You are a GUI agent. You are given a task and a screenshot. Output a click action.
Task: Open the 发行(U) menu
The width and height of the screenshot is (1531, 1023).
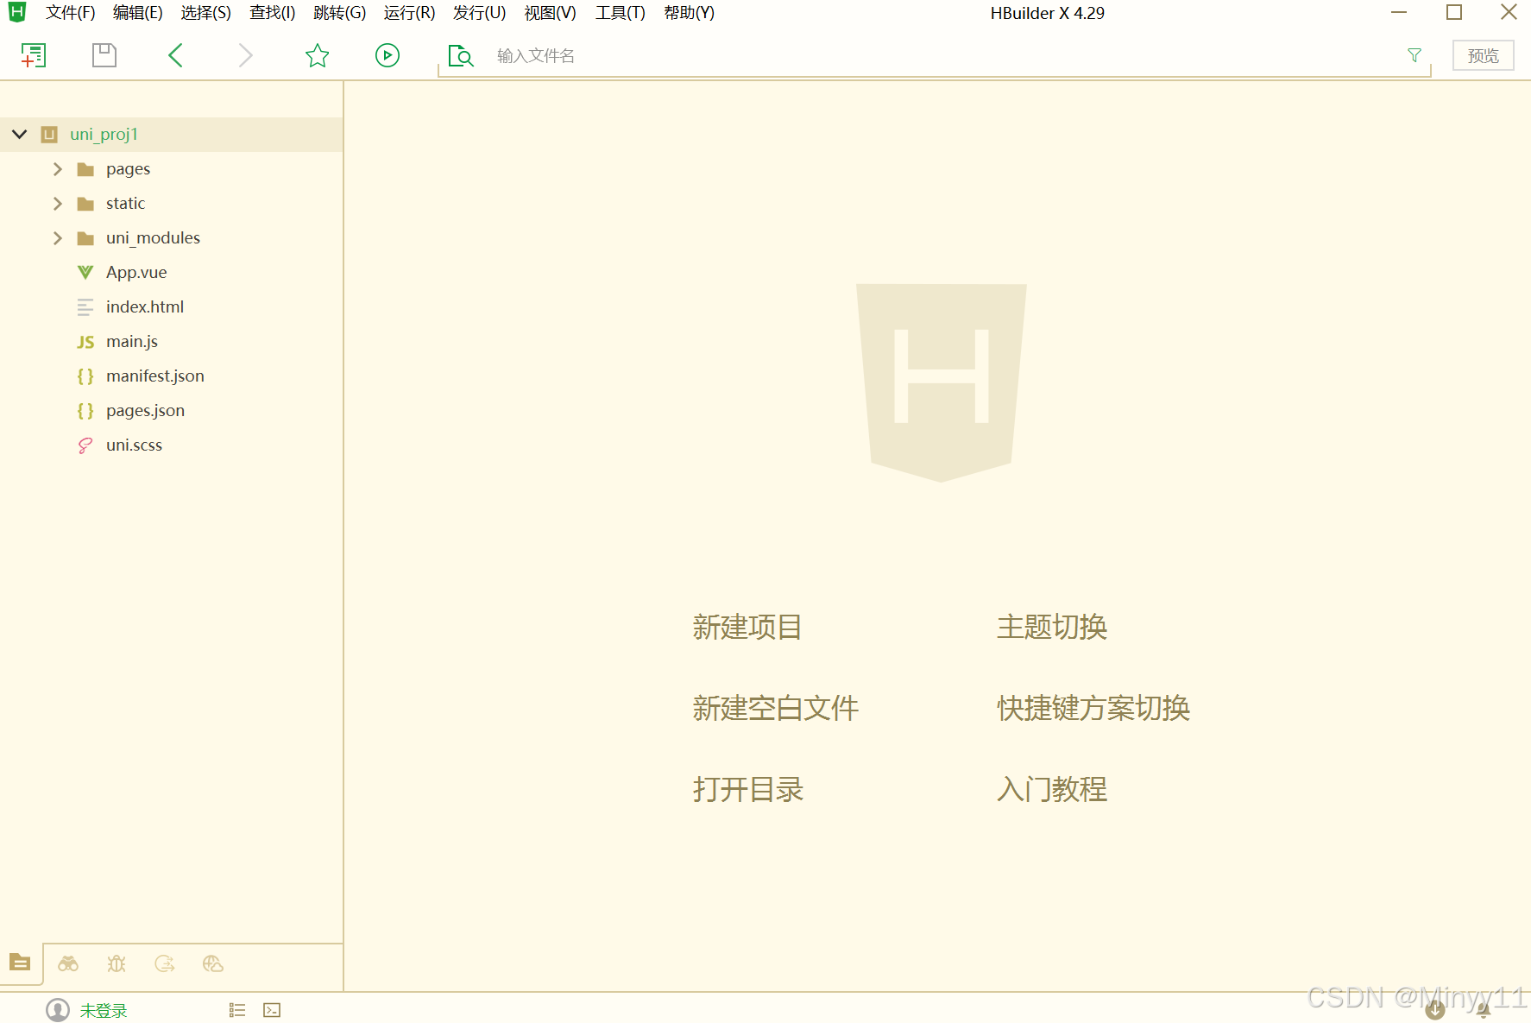(x=480, y=13)
